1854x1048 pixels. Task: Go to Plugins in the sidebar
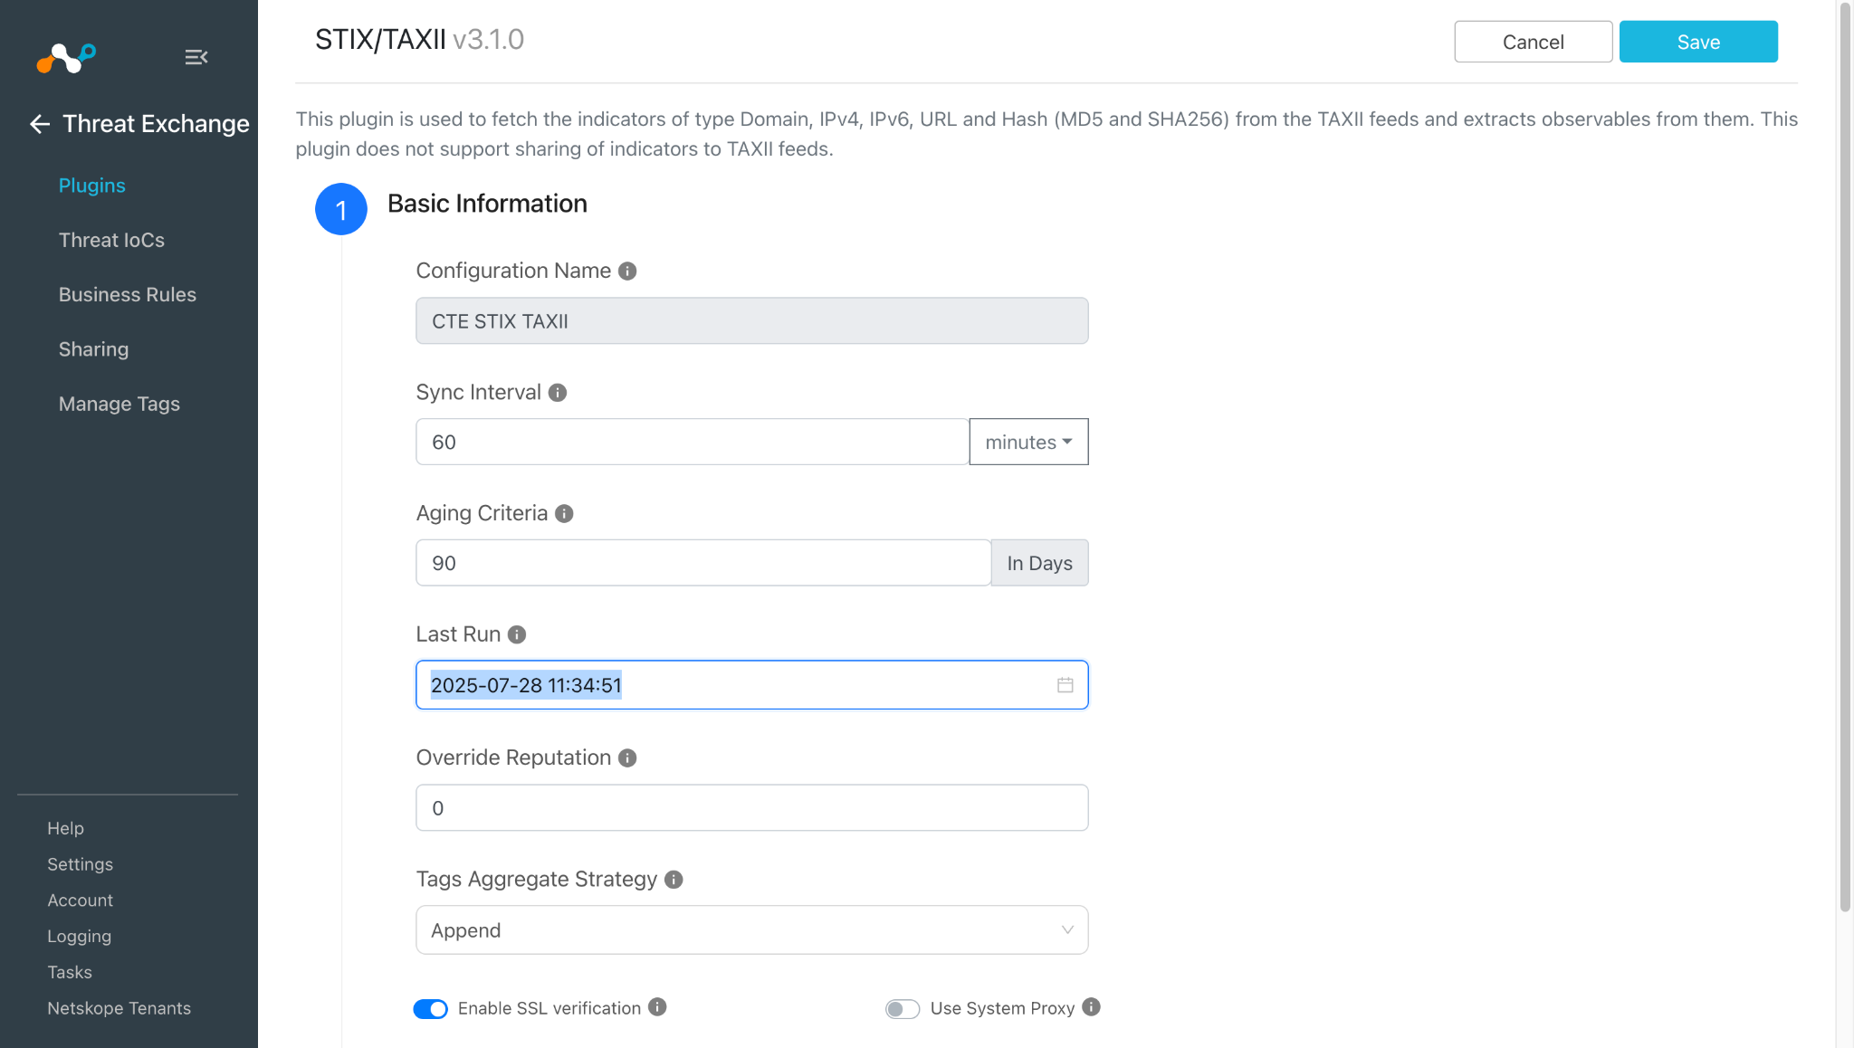(92, 186)
